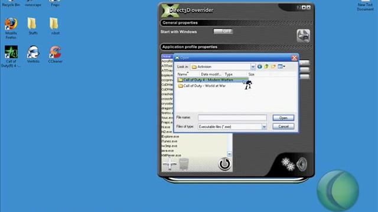
Task: Select Call of Duty 4 desktop shortcut
Action: tap(11, 57)
